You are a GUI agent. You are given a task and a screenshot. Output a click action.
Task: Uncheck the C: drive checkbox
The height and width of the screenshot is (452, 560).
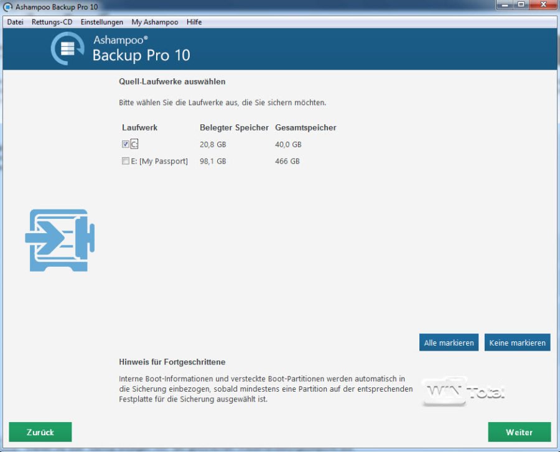coord(124,144)
